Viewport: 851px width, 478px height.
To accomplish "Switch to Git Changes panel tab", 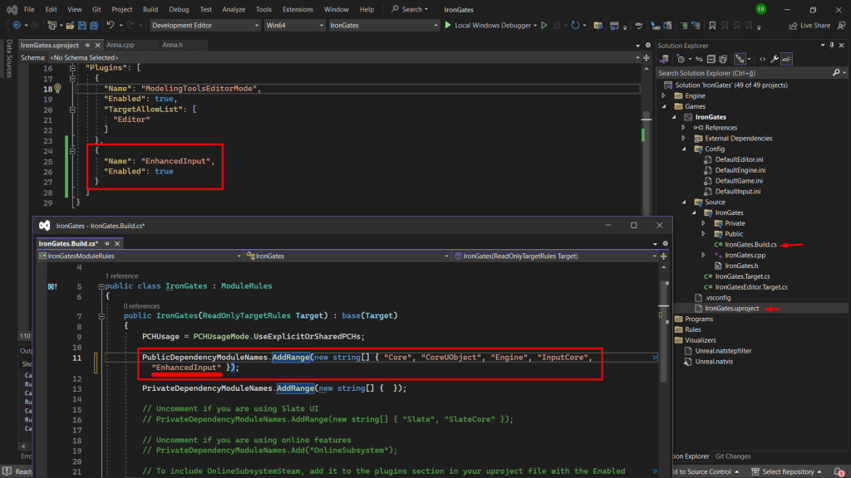I will (x=732, y=456).
